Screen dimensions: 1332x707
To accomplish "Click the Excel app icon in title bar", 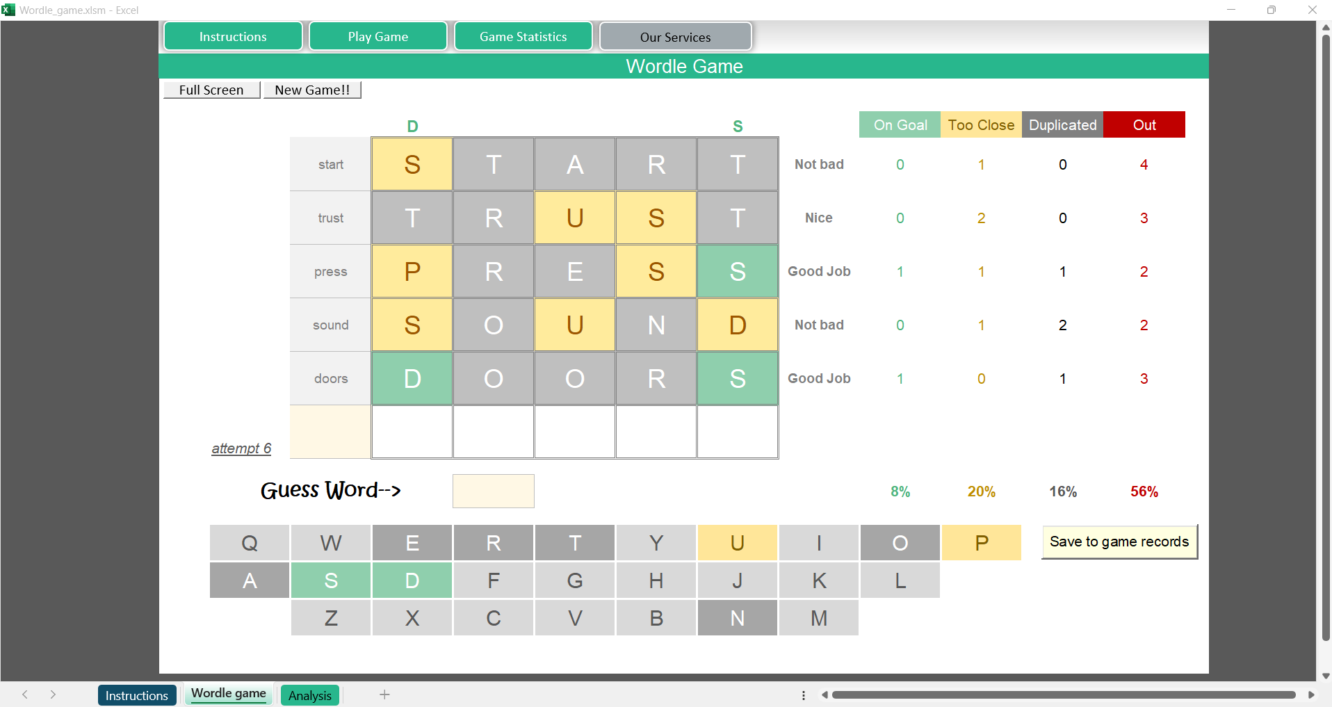I will 8,10.
